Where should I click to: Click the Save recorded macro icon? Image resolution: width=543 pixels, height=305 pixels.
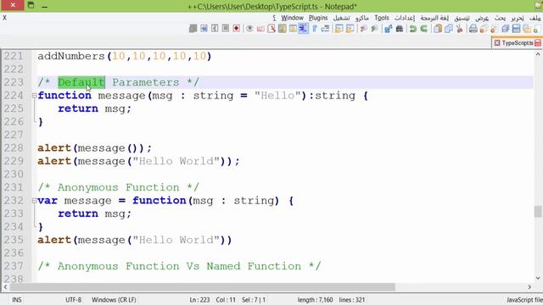(193, 29)
